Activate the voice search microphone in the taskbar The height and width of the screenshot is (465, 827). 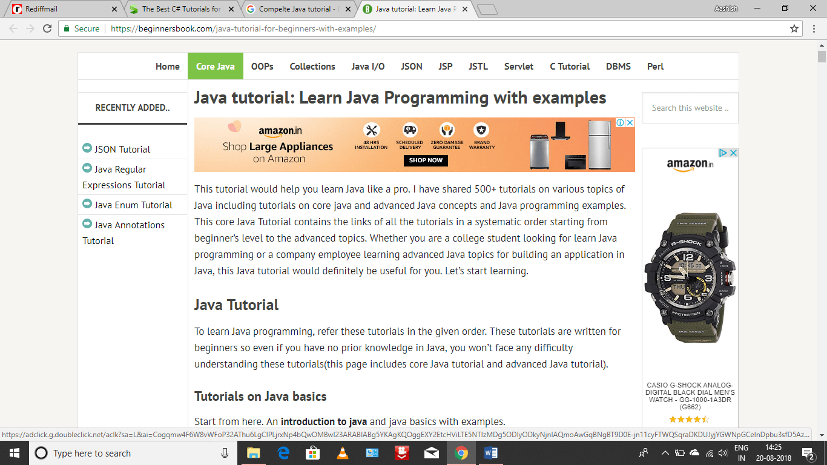(x=223, y=453)
